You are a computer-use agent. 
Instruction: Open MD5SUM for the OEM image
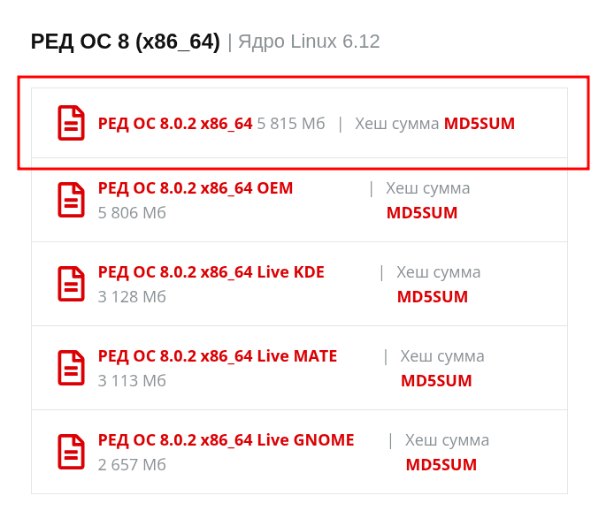click(x=422, y=213)
